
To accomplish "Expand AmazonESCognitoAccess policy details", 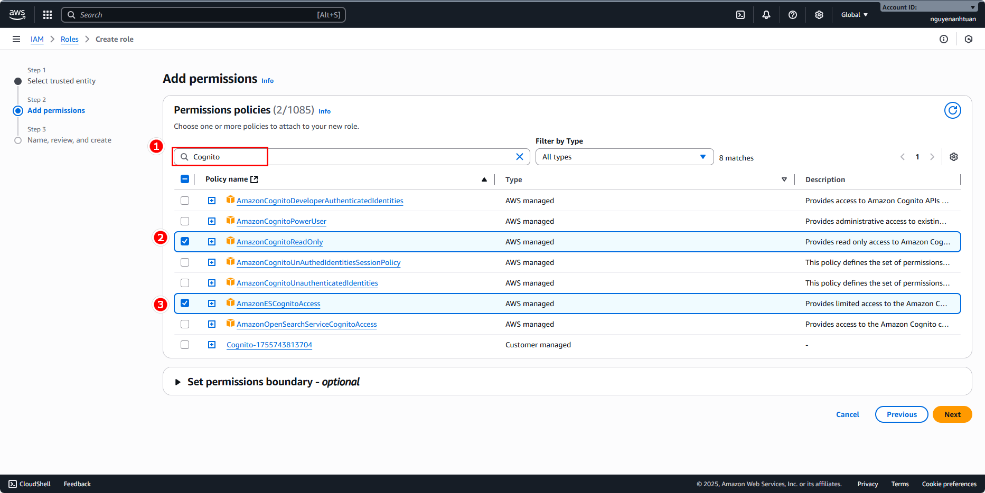I will tap(212, 304).
